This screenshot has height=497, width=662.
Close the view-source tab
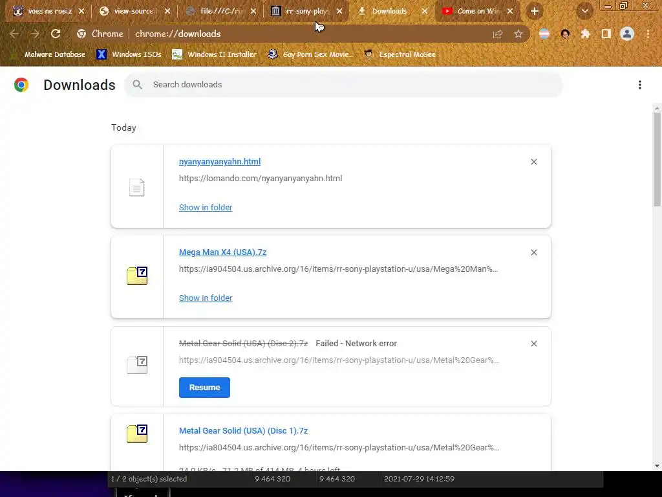(167, 11)
